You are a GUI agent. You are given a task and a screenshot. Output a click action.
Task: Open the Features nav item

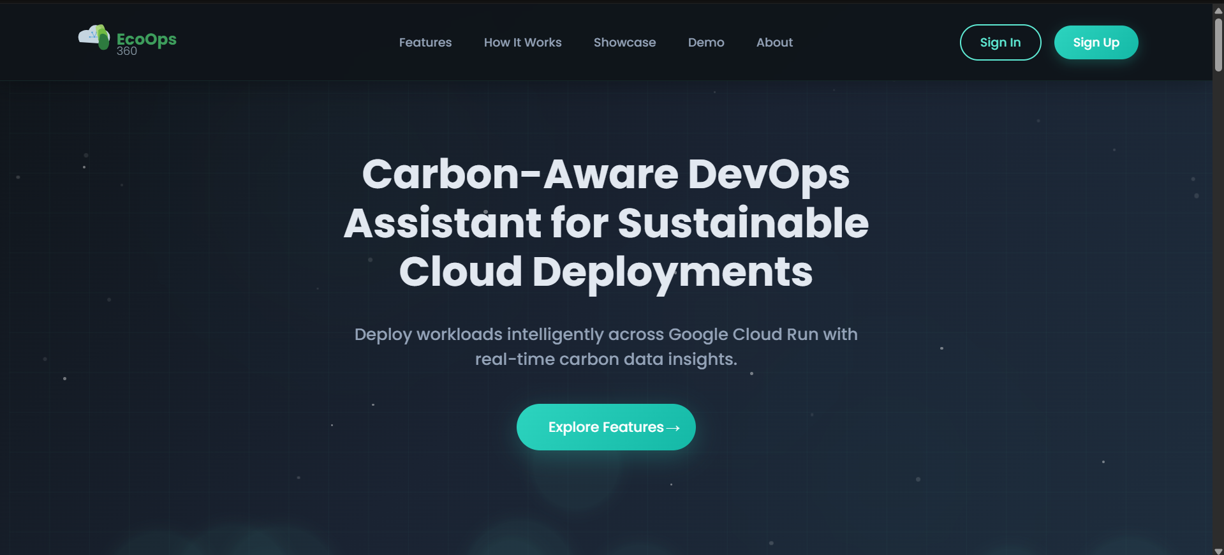point(425,43)
